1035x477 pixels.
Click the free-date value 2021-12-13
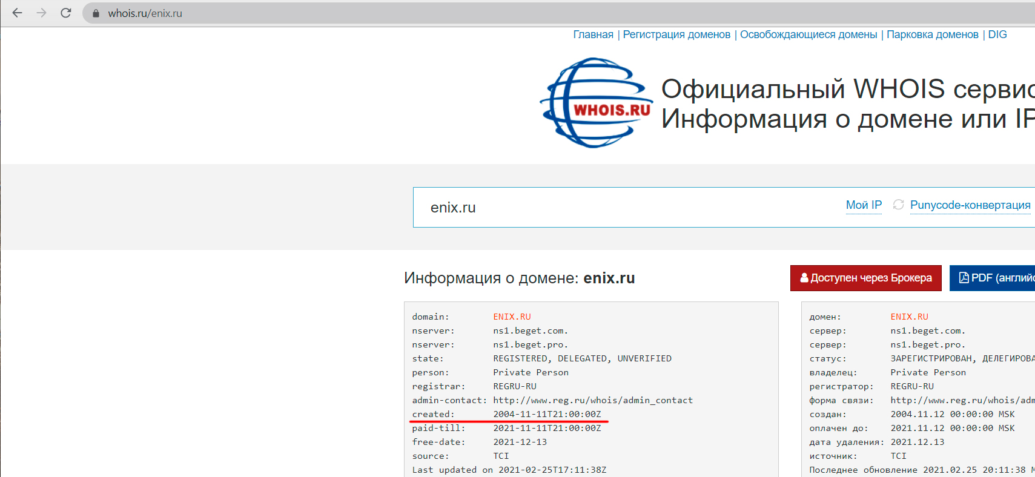520,442
